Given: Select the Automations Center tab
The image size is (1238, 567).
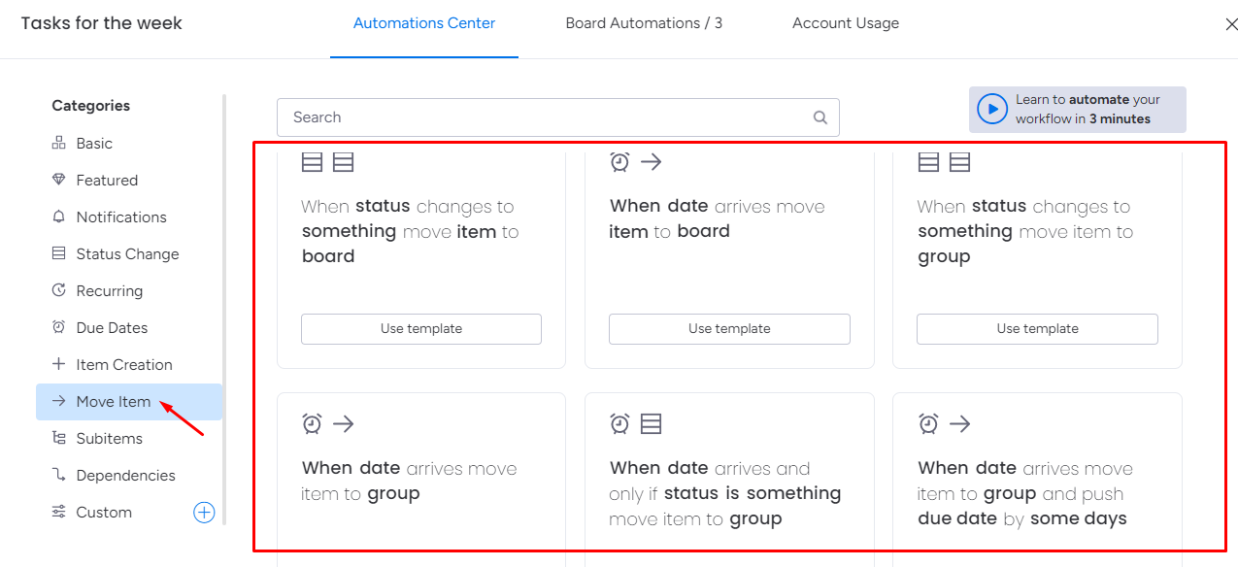Looking at the screenshot, I should click(424, 23).
